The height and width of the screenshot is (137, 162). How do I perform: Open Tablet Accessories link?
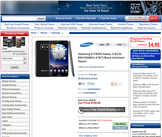(146, 28)
